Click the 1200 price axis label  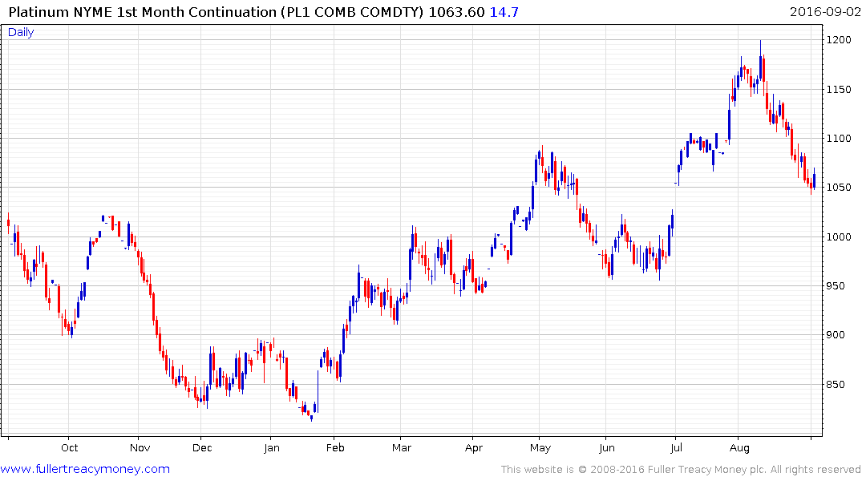839,40
